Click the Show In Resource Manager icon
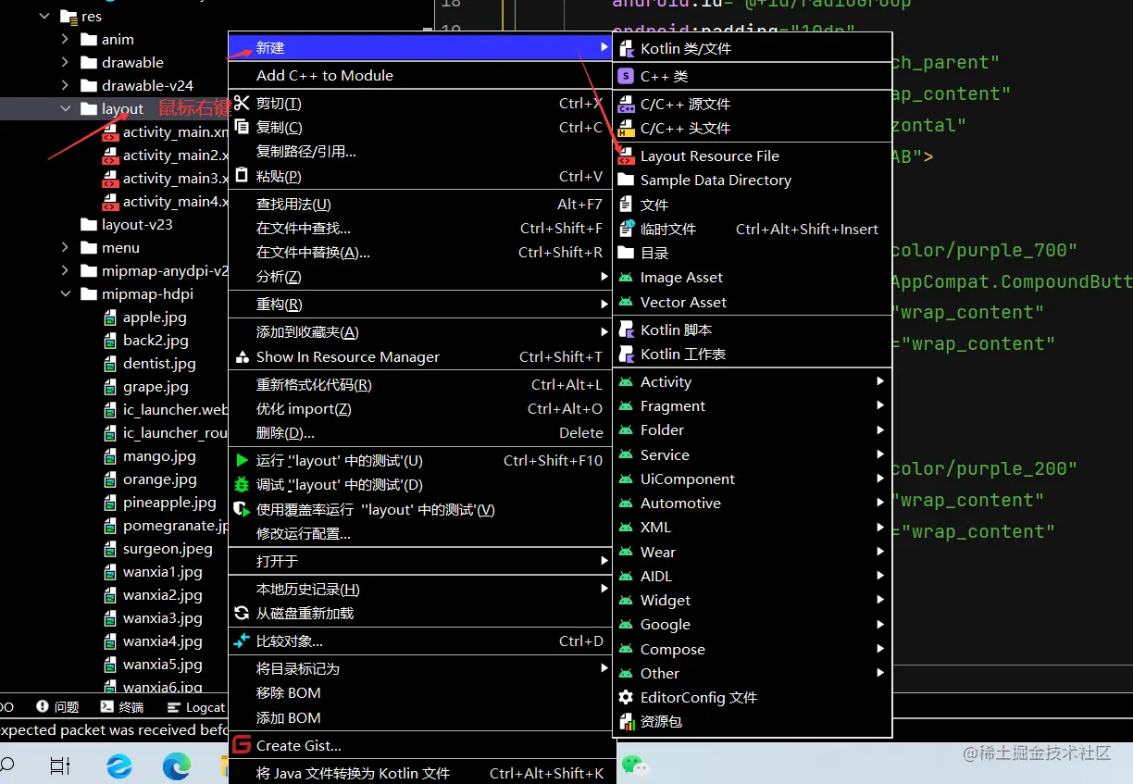Viewport: 1133px width, 784px height. [242, 356]
